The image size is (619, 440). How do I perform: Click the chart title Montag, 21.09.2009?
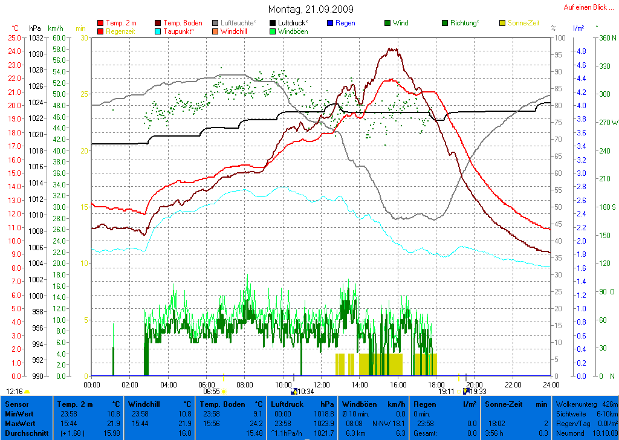311,9
